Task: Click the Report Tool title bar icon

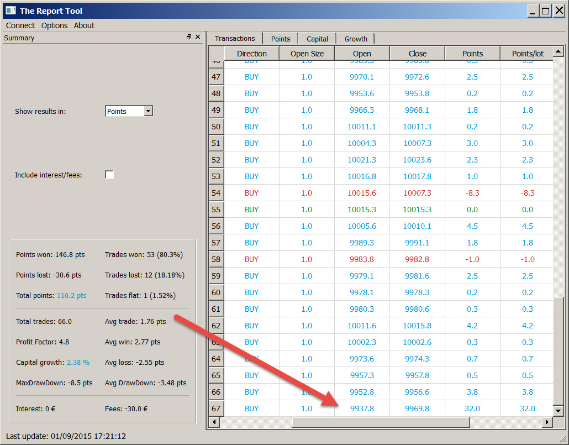Action: 10,11
